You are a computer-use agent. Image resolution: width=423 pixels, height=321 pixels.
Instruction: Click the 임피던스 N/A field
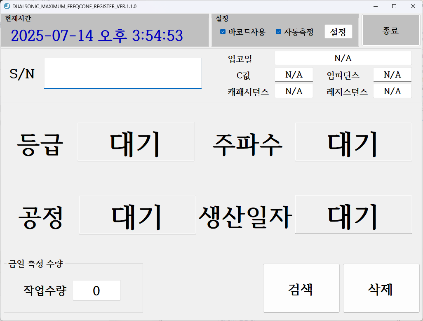[392, 74]
